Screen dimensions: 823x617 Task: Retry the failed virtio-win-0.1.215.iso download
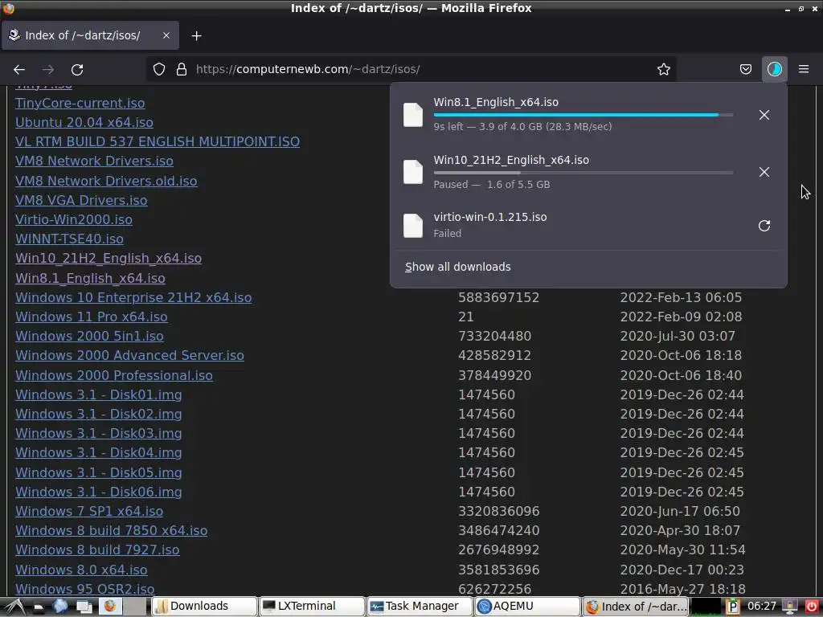click(x=764, y=226)
